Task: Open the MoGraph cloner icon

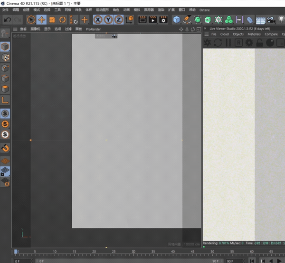Action: (x=229, y=20)
